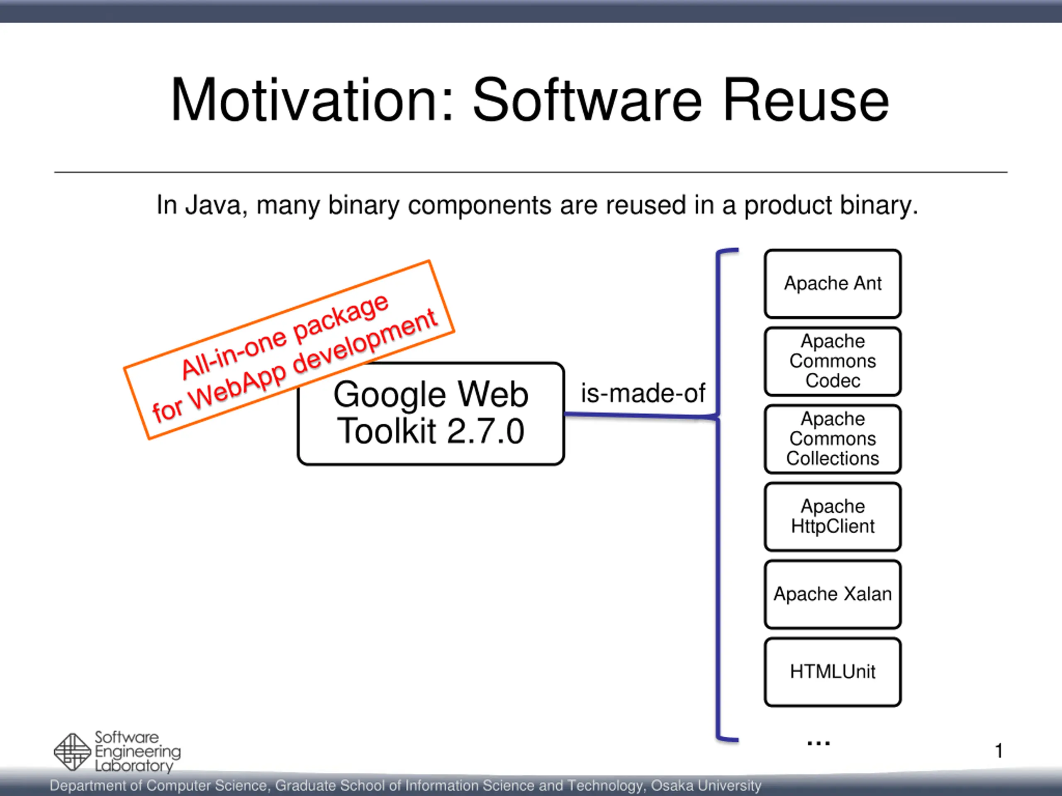
Task: Select the "Apache Commons Collections" box
Action: tap(833, 439)
